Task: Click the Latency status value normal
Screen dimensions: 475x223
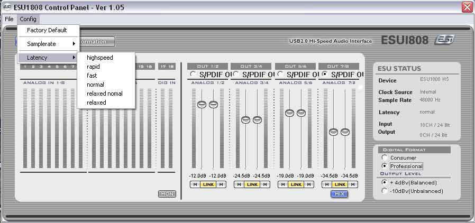Action: click(x=427, y=112)
